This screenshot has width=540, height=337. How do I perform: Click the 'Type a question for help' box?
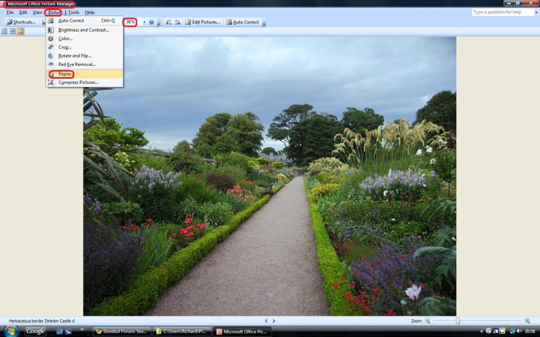(x=503, y=12)
